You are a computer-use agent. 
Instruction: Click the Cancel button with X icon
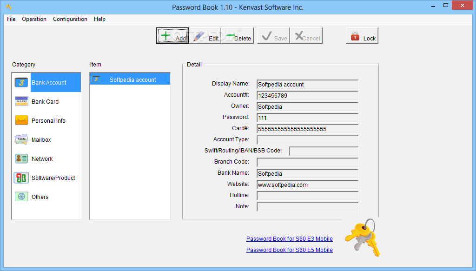tap(306, 35)
